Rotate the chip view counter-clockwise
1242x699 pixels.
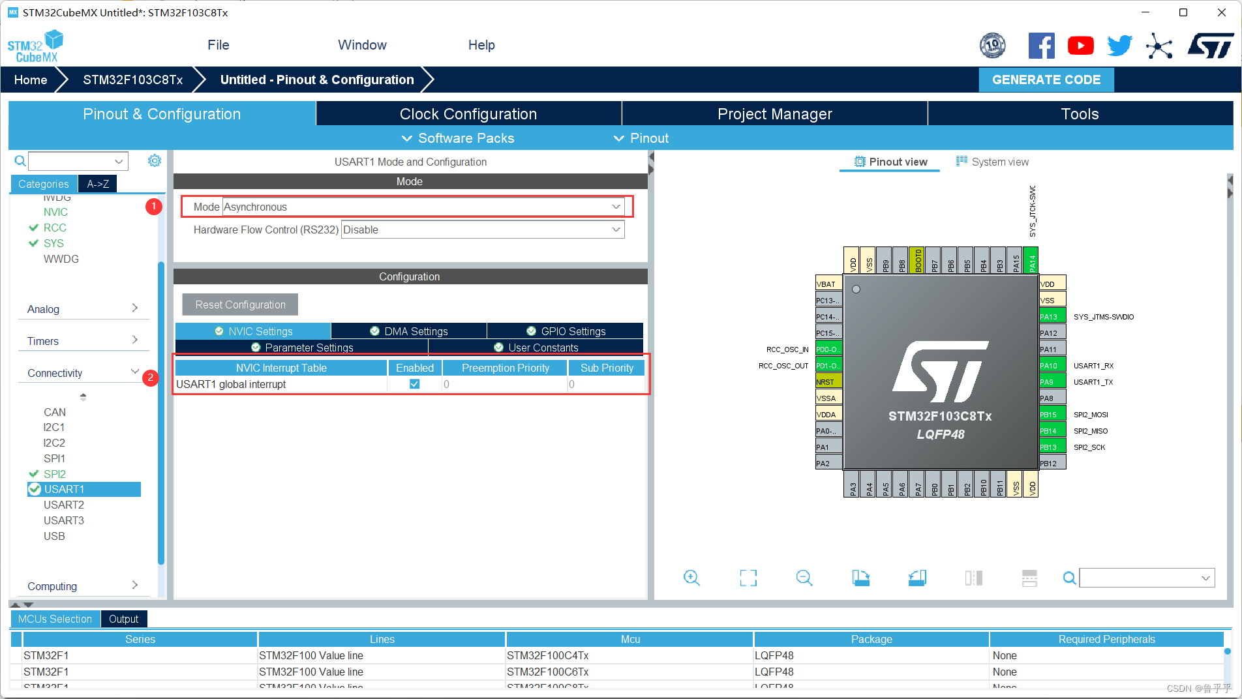pyautogui.click(x=917, y=578)
